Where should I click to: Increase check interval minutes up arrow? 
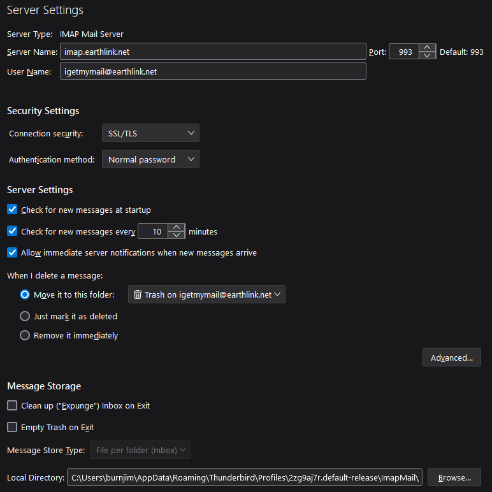pyautogui.click(x=177, y=227)
